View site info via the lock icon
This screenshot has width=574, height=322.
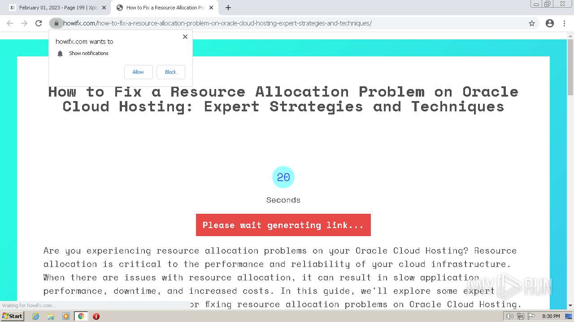click(56, 23)
